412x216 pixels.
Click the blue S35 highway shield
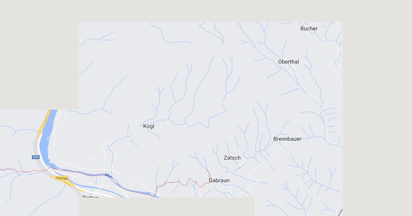[36, 157]
